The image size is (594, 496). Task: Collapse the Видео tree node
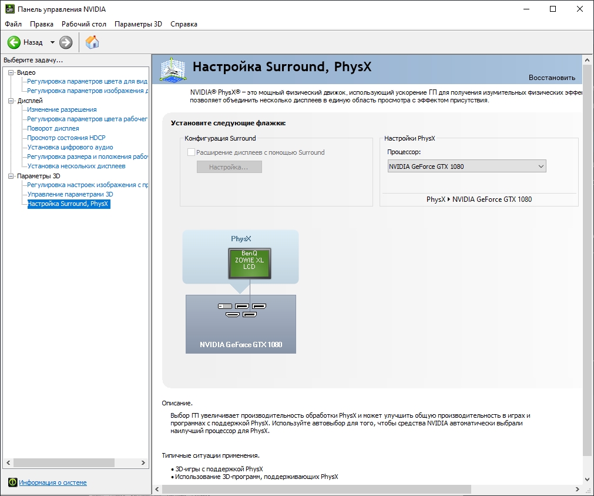point(11,72)
